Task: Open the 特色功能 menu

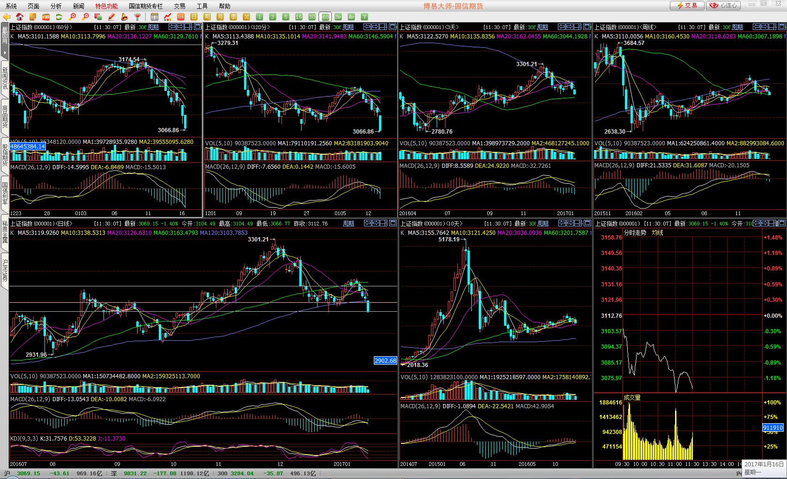Action: tap(107, 6)
